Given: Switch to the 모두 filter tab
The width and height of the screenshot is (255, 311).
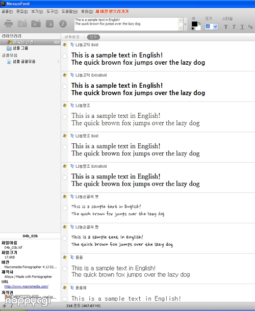Looking at the screenshot, I should [93, 37].
